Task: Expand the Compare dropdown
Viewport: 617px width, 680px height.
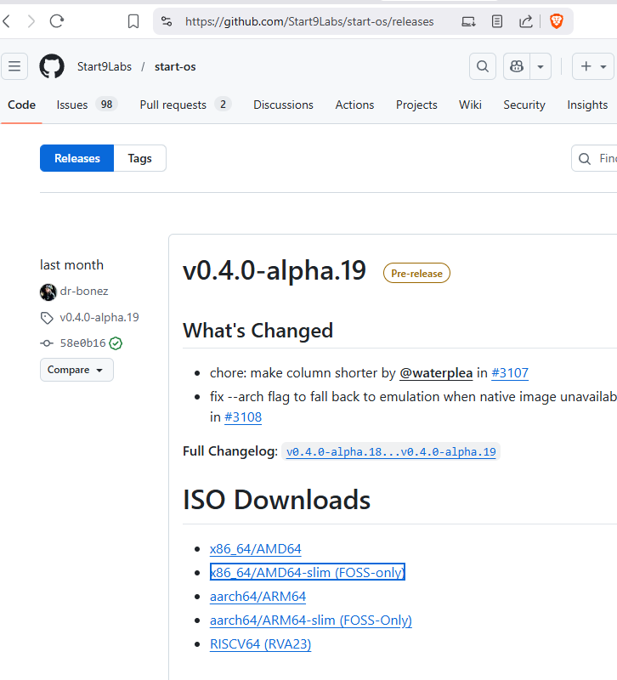Action: pos(76,370)
